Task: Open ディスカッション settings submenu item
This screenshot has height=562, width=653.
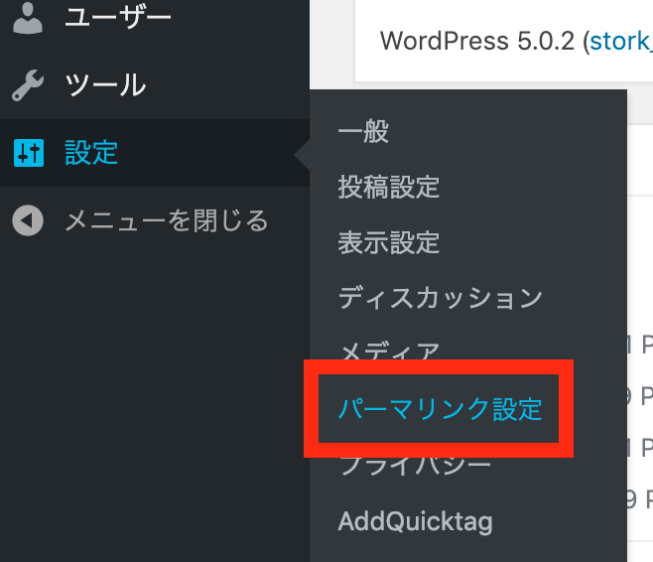Action: click(441, 298)
